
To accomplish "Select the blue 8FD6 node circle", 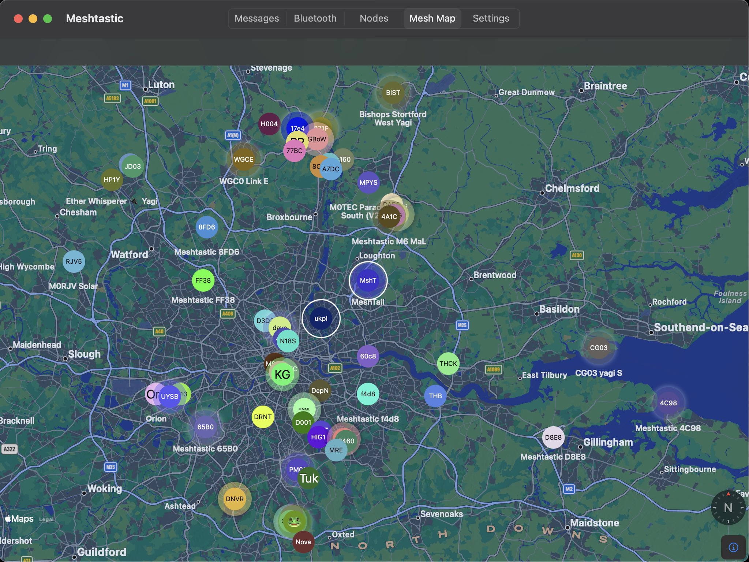I will (x=206, y=227).
